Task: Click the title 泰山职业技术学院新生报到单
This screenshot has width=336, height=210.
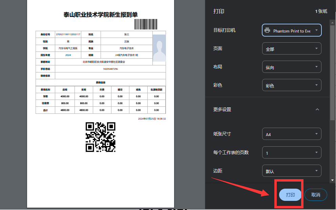Action: [101, 15]
